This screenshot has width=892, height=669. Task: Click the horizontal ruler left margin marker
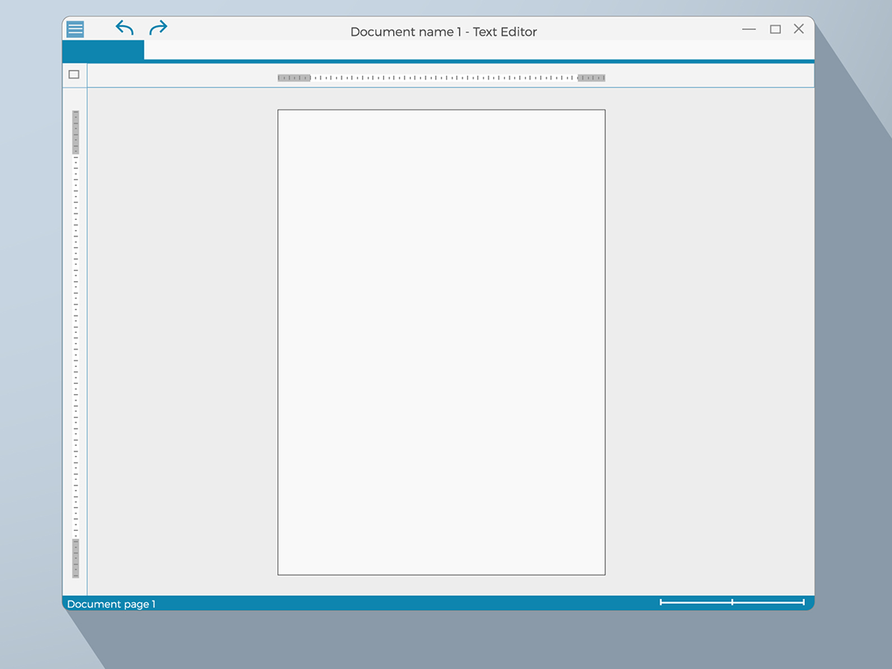tap(294, 78)
